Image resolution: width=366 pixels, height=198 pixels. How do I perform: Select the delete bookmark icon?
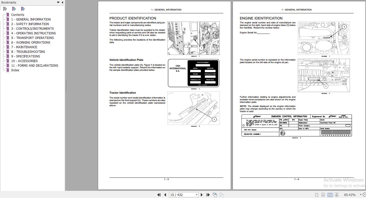pyautogui.click(x=4, y=9)
